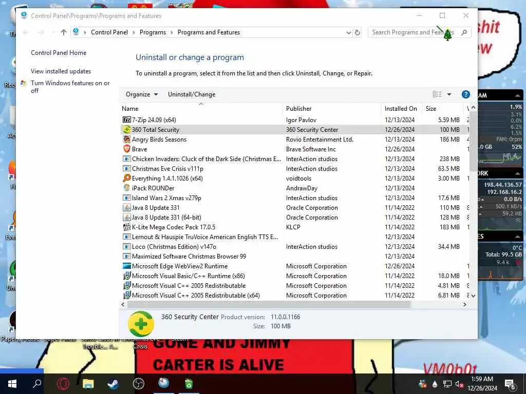Screen dimensions: 526x394
Task: Click the Christmas Eve Crisis program icon
Action: click(126, 168)
